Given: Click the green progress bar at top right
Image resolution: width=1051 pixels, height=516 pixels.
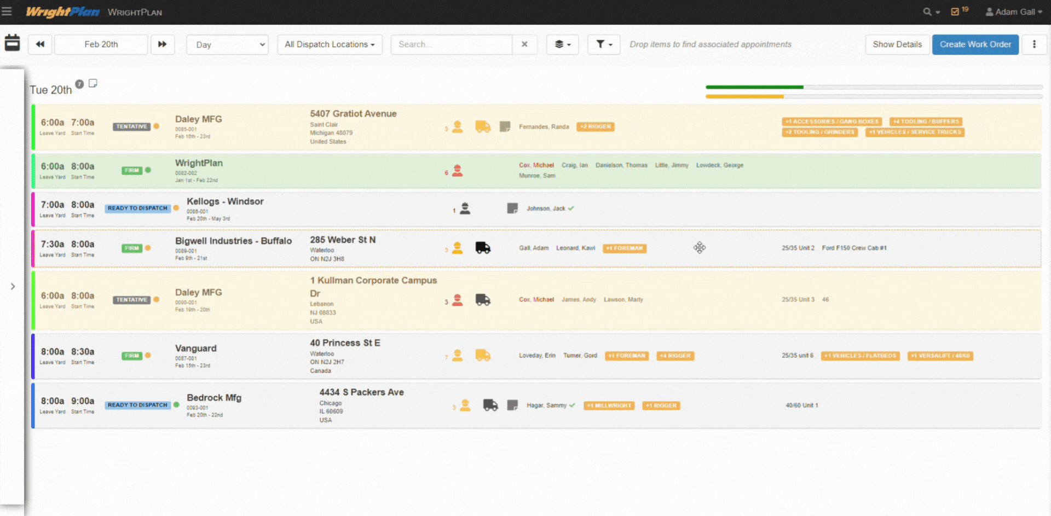Looking at the screenshot, I should click(754, 86).
